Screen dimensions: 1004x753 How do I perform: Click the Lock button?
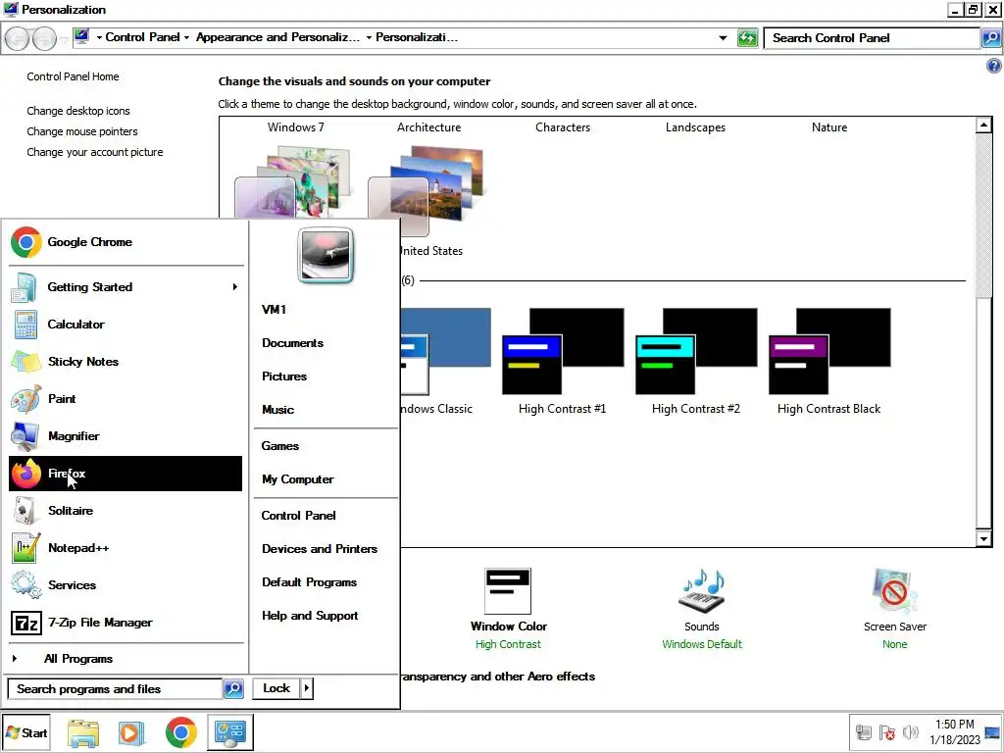(276, 688)
